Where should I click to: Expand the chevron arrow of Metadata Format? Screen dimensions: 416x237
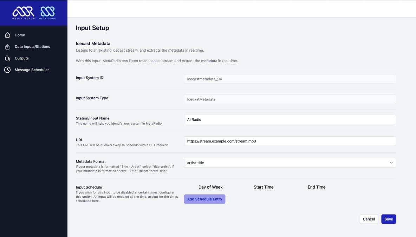(x=391, y=163)
